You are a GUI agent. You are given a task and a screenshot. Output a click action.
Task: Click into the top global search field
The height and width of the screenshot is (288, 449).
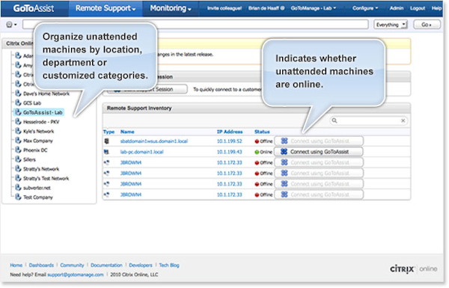[x=195, y=25]
